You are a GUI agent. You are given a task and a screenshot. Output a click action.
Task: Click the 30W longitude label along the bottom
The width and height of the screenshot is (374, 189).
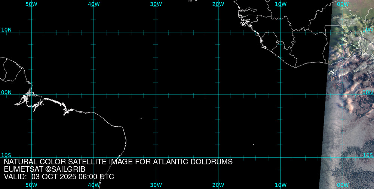tap(156, 185)
